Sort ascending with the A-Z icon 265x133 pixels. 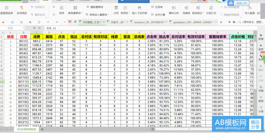(54, 7)
